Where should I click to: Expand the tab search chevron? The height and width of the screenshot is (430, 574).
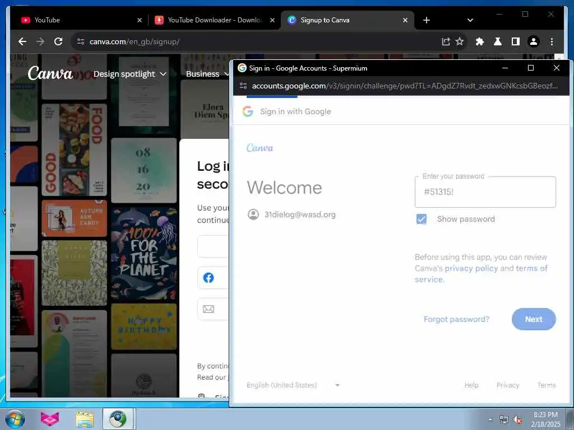[470, 20]
